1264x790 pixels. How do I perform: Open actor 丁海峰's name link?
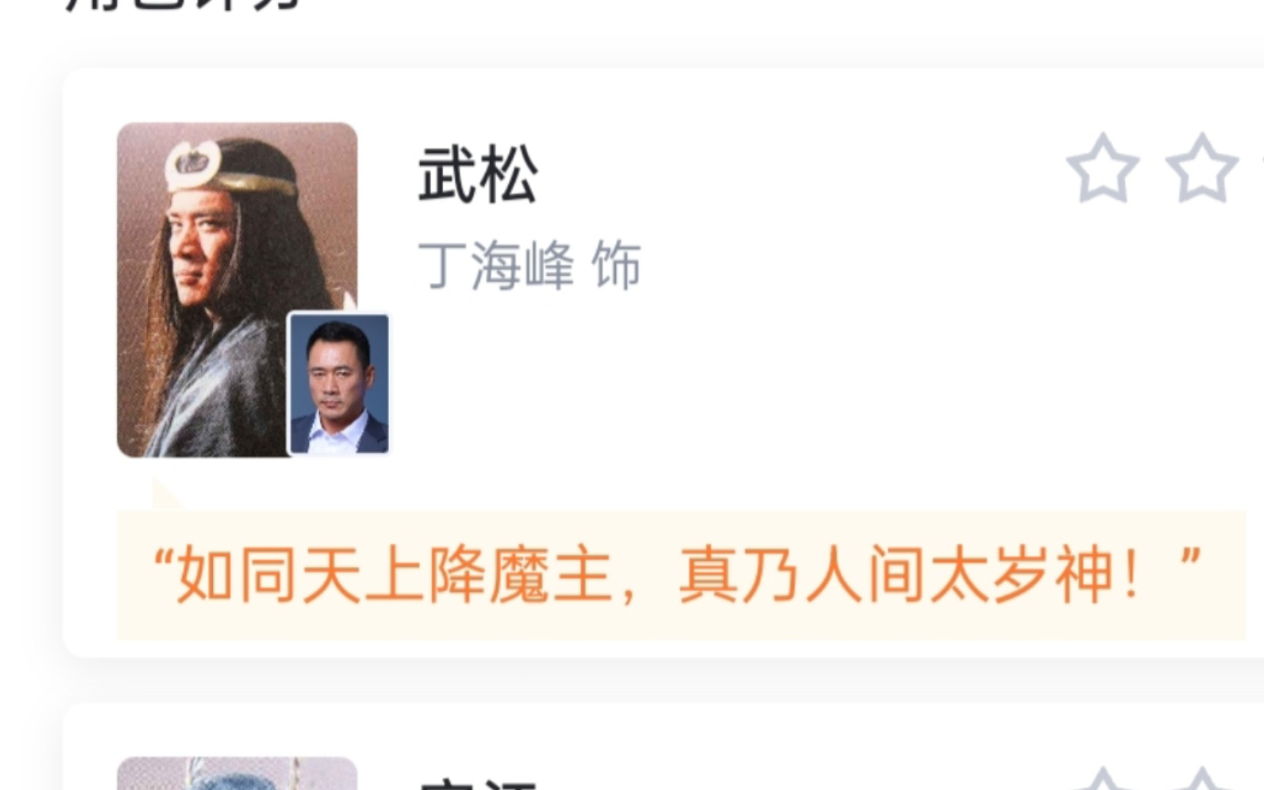[x=496, y=266]
